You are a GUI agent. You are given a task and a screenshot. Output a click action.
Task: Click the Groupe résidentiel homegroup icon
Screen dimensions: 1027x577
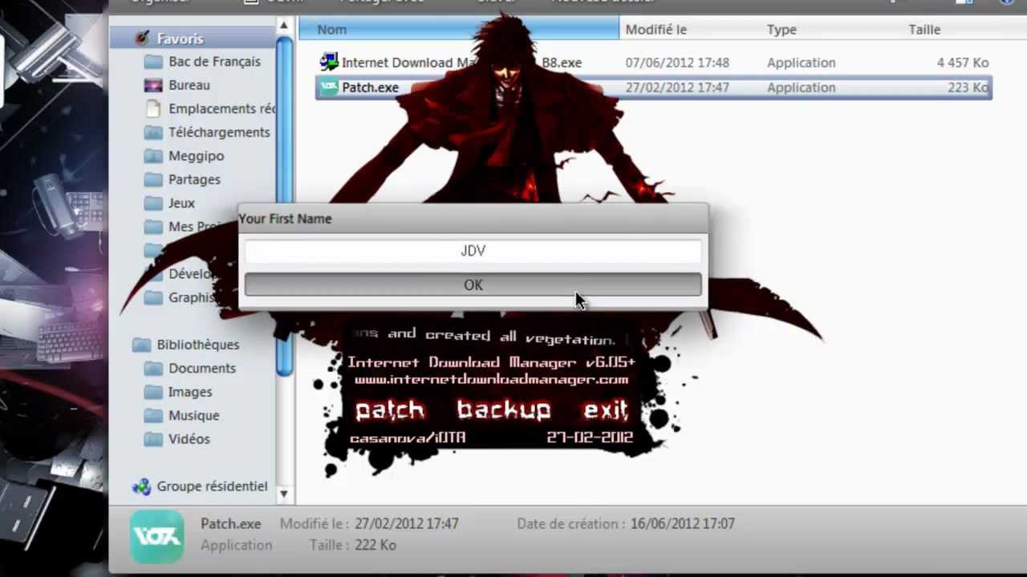142,486
